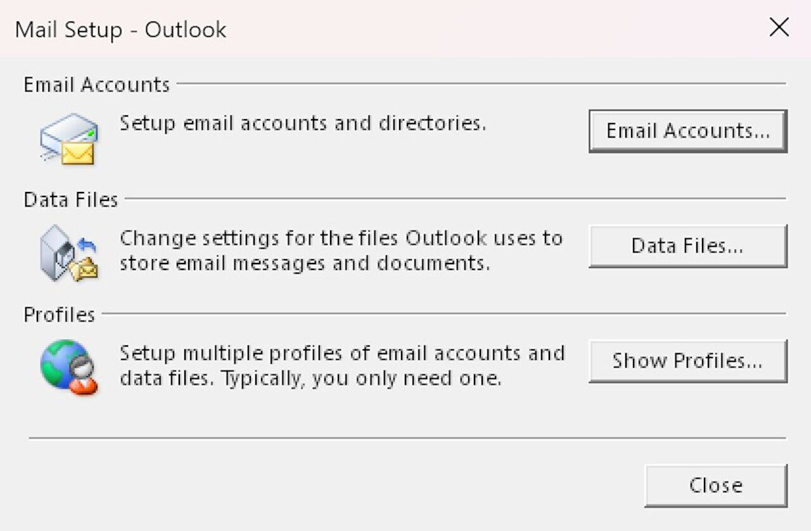
Task: Click the email server icon beside Email Accounts
Action: tap(68, 136)
